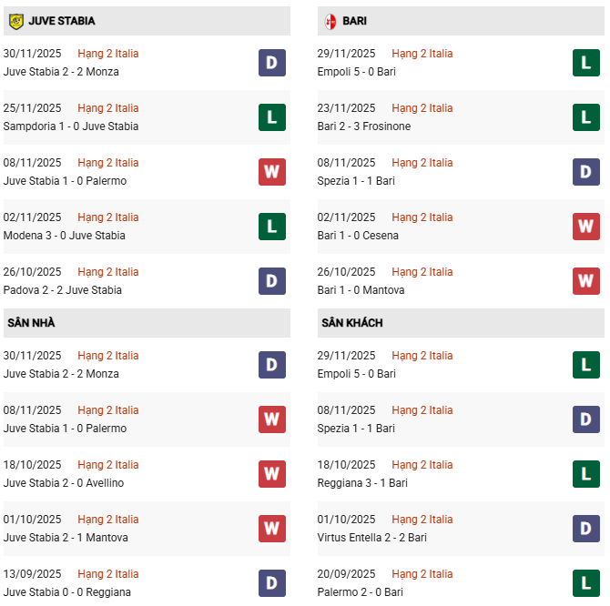Click the Juve Stabia club crest icon

(x=15, y=20)
